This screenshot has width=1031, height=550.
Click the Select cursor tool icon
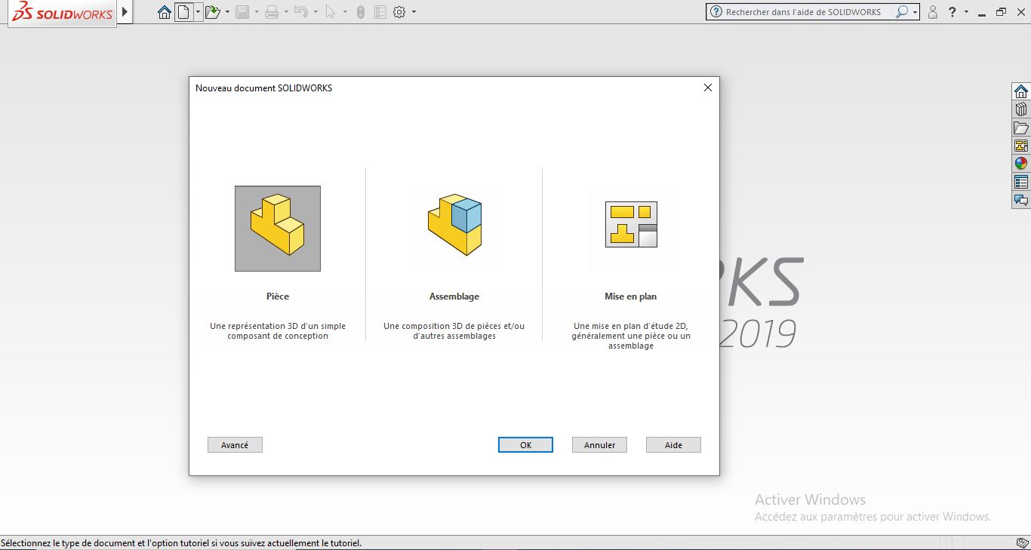(330, 12)
